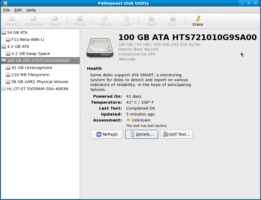This screenshot has height=200, width=261.
Task: Click the partition icon beside F11-Beta-i686-Li
Action: click(x=8, y=40)
